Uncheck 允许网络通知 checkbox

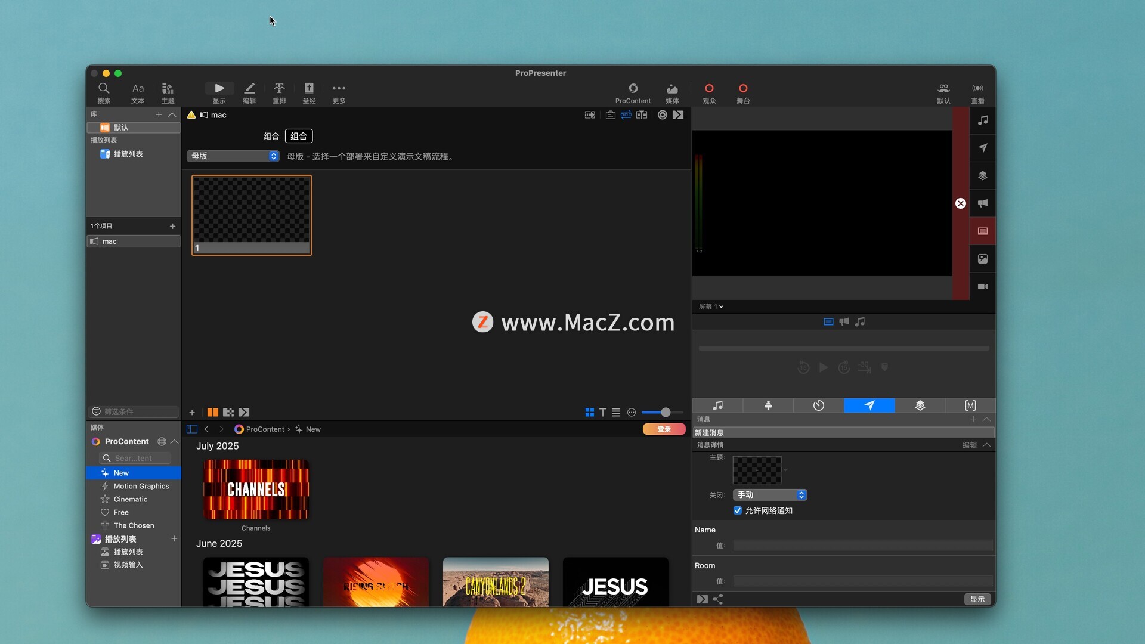point(738,510)
